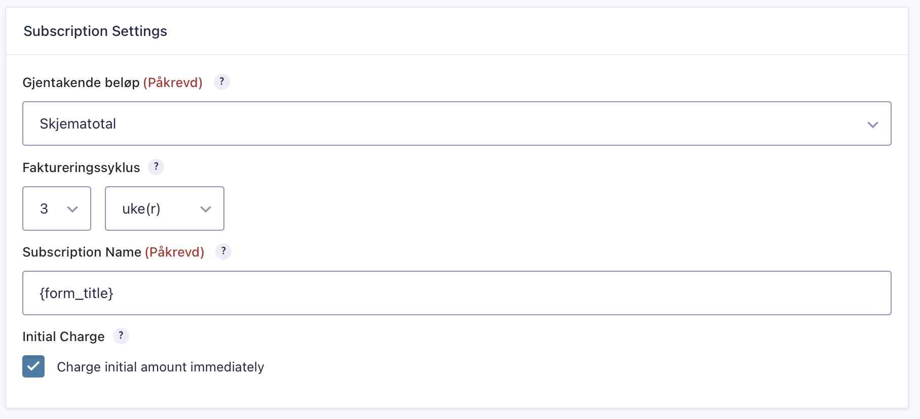Show help icon next to Faktureringssyklus
Viewport: 920px width, 419px height.
click(156, 167)
